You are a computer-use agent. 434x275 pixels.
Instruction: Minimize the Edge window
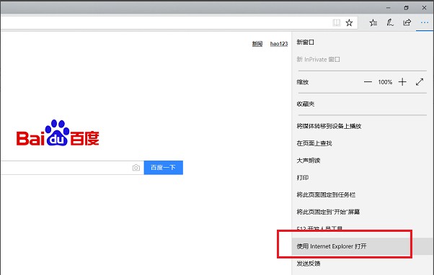coord(389,8)
